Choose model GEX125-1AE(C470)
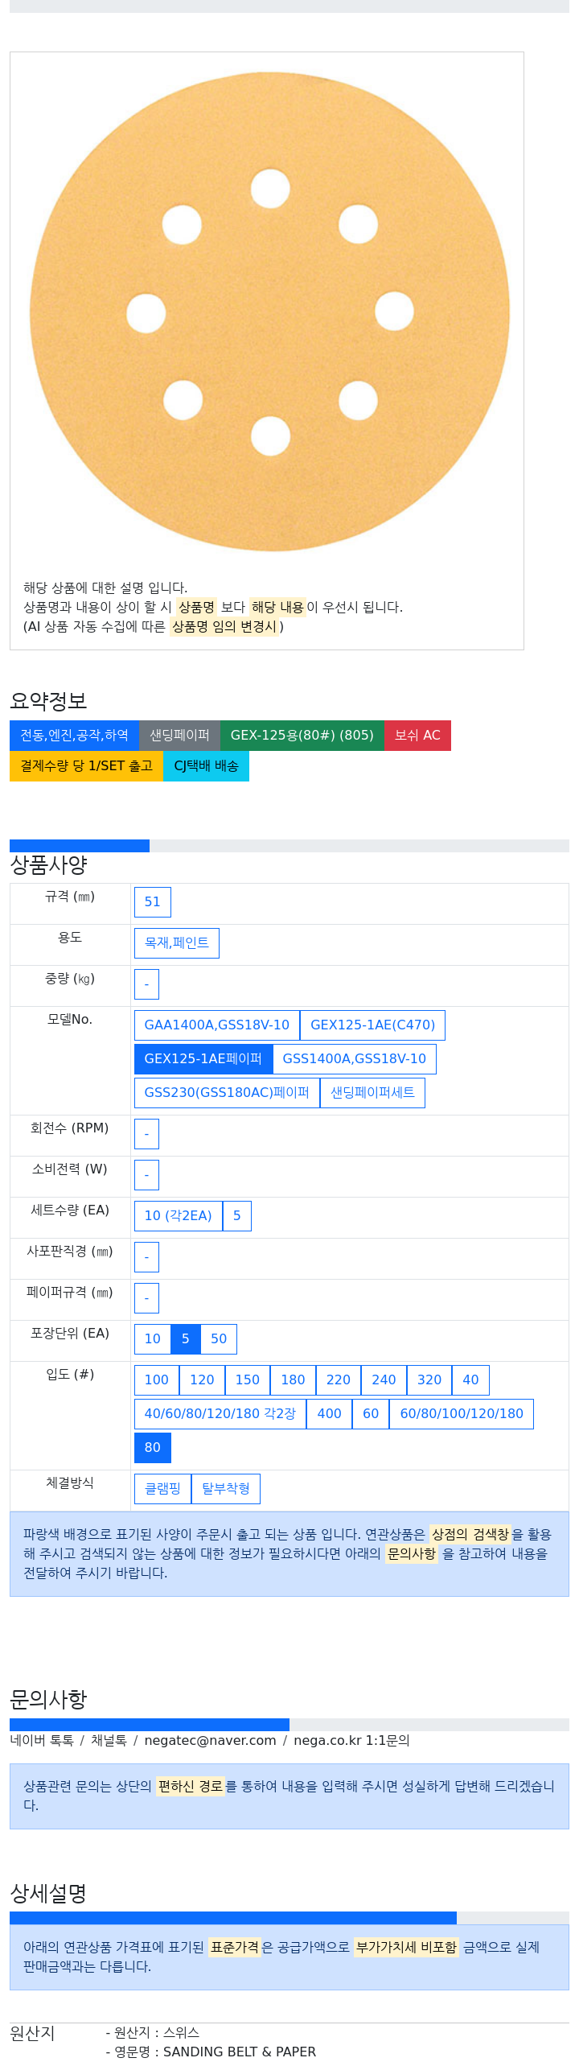579x2062 pixels. click(x=372, y=1025)
